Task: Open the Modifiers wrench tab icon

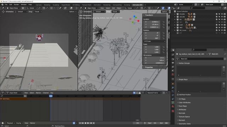Action: 173,87
